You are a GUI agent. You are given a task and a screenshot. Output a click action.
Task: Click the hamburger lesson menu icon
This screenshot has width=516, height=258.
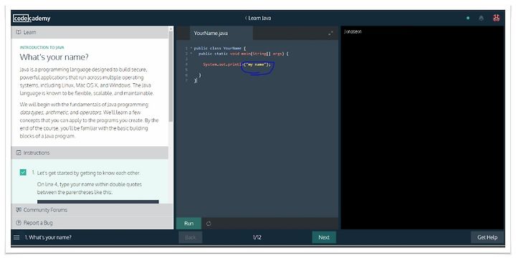tap(16, 237)
